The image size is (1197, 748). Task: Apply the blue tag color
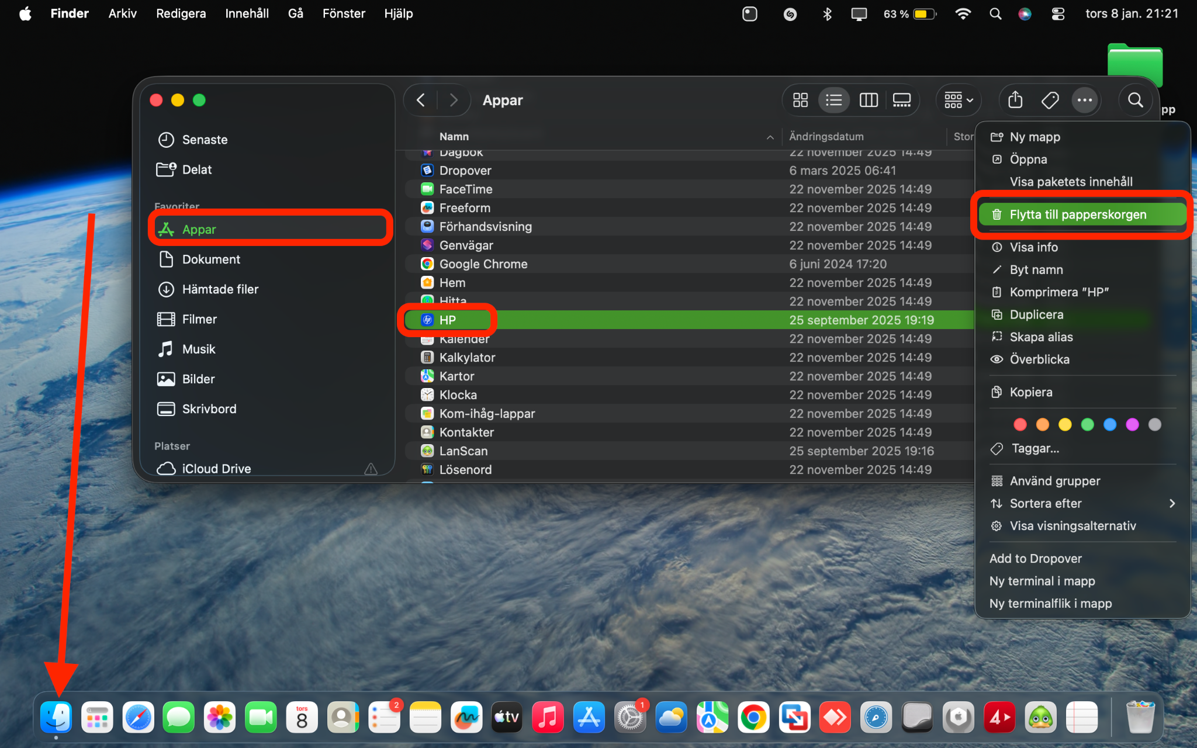click(x=1109, y=425)
